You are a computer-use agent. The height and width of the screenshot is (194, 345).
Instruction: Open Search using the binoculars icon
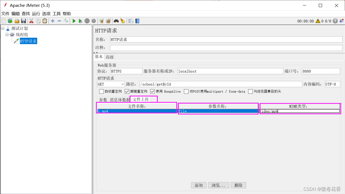116,21
